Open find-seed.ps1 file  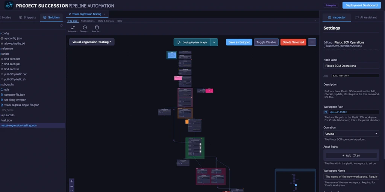[x=12, y=64]
